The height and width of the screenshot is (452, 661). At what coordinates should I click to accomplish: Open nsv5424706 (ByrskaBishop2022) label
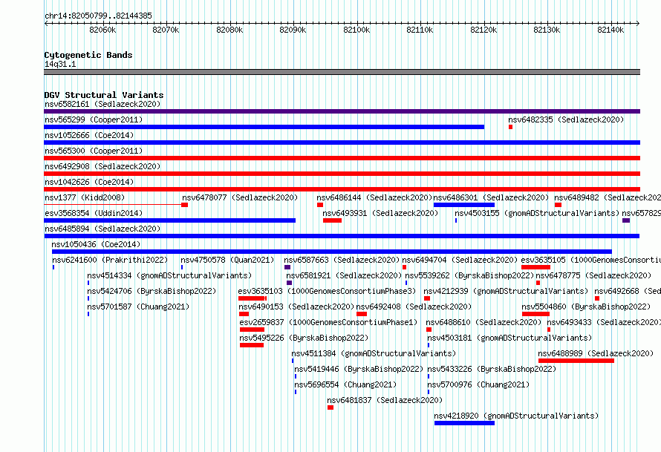point(152,291)
